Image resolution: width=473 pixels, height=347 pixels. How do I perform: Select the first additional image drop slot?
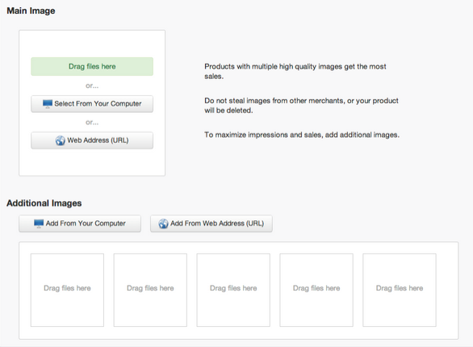(x=67, y=290)
